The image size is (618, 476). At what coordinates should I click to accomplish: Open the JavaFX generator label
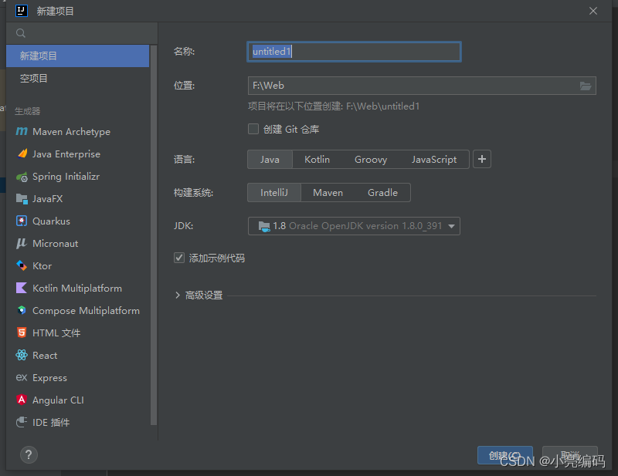(x=48, y=199)
